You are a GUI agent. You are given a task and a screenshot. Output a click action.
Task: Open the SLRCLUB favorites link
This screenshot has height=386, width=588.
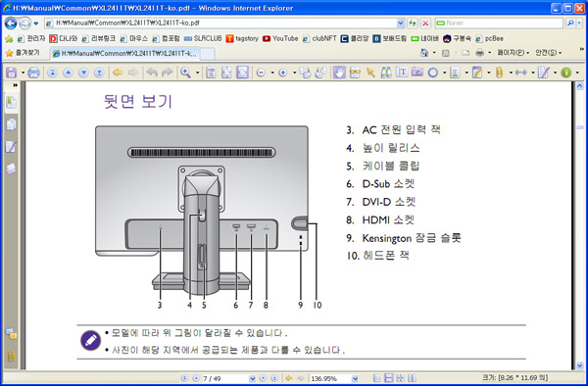[x=203, y=38]
